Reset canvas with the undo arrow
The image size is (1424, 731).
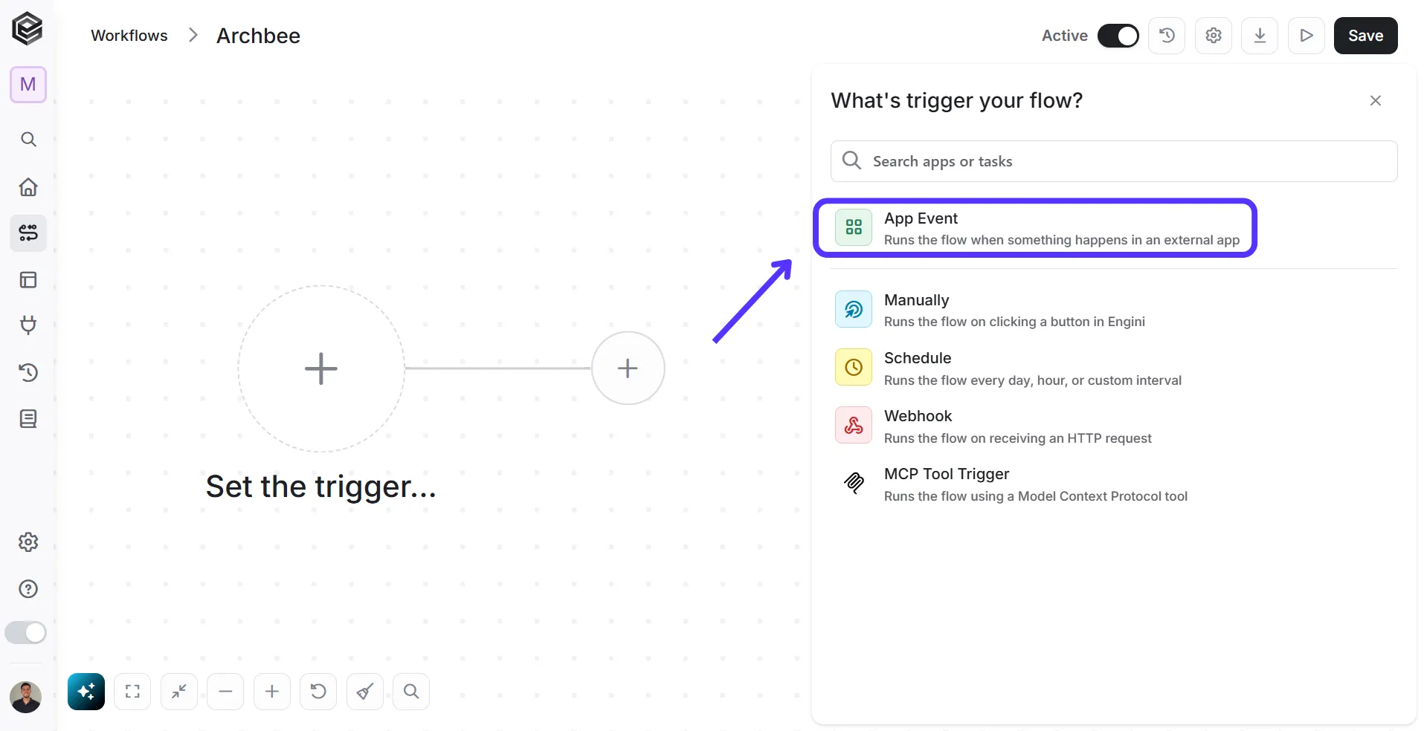pyautogui.click(x=318, y=692)
